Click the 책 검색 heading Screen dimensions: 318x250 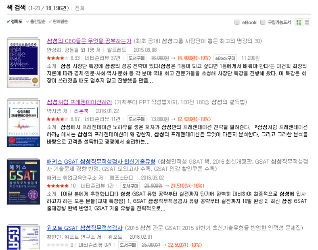[x=16, y=8]
